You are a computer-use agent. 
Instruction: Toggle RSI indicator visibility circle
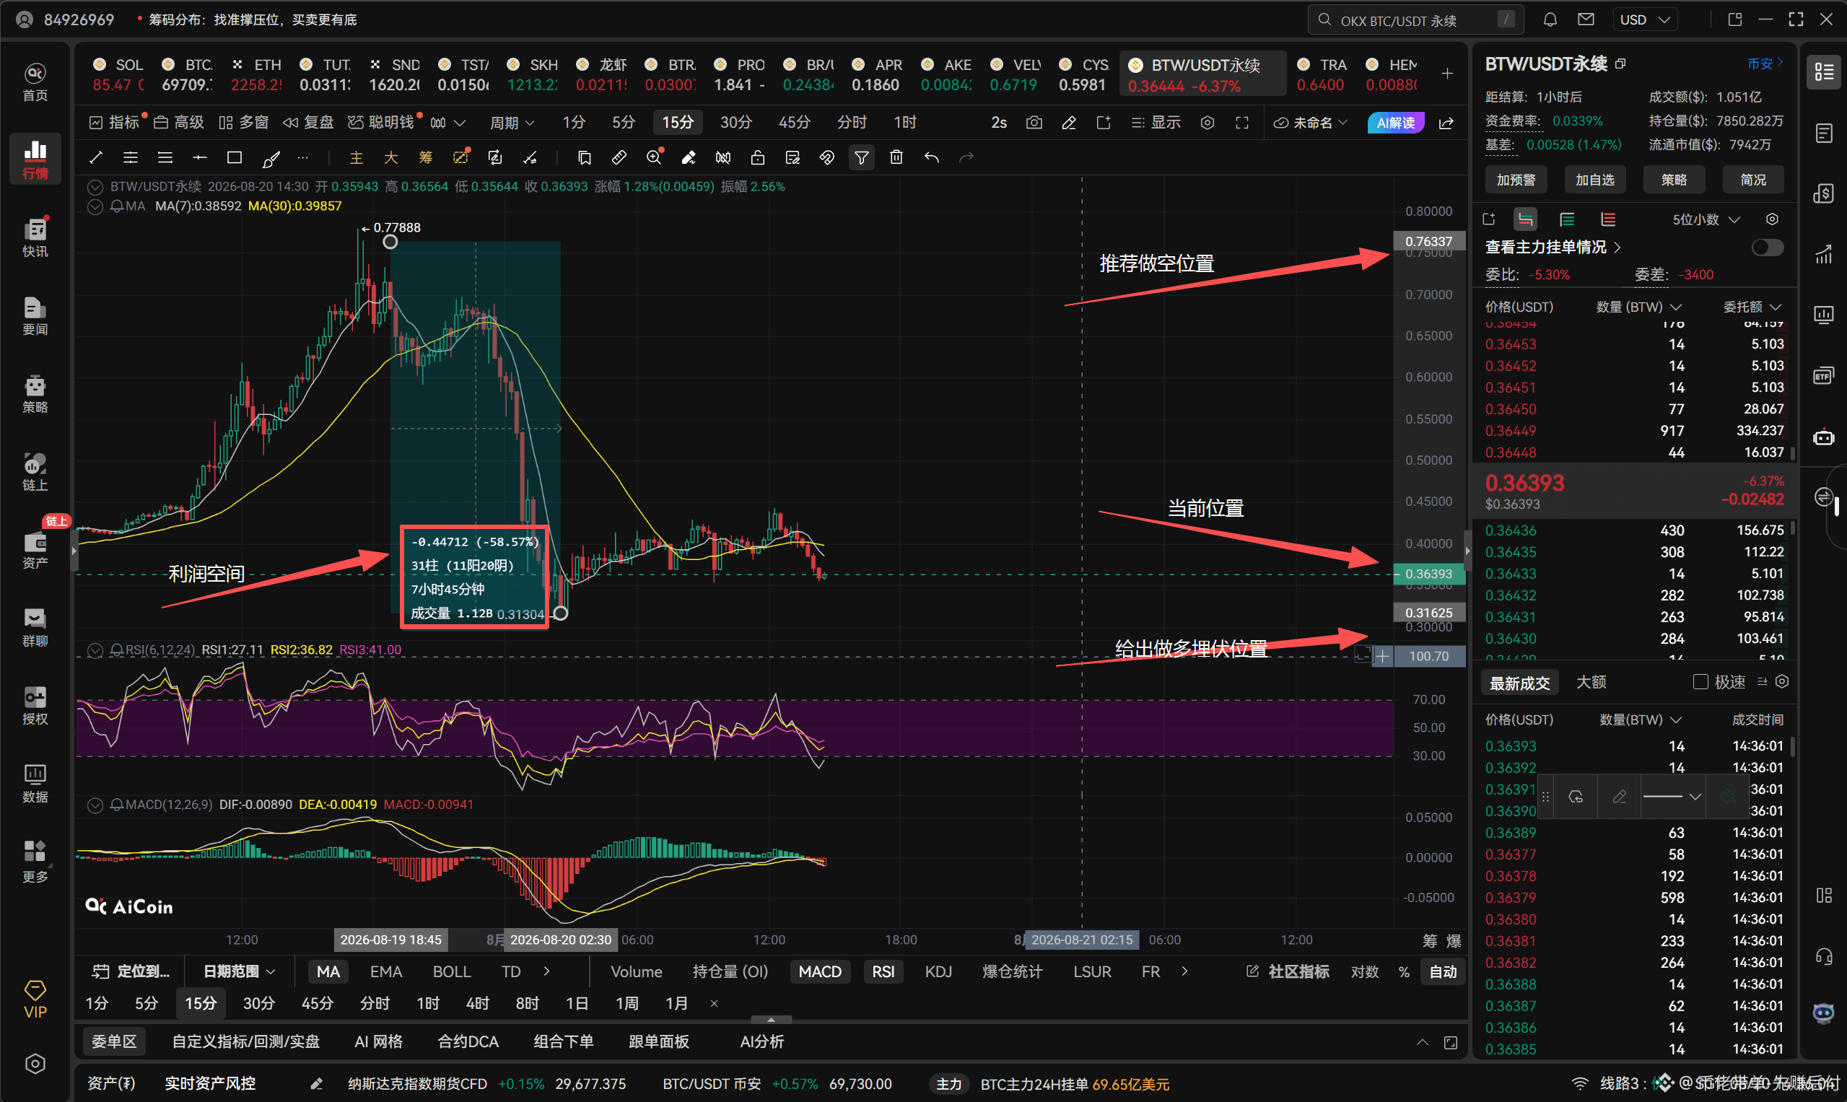[x=95, y=650]
